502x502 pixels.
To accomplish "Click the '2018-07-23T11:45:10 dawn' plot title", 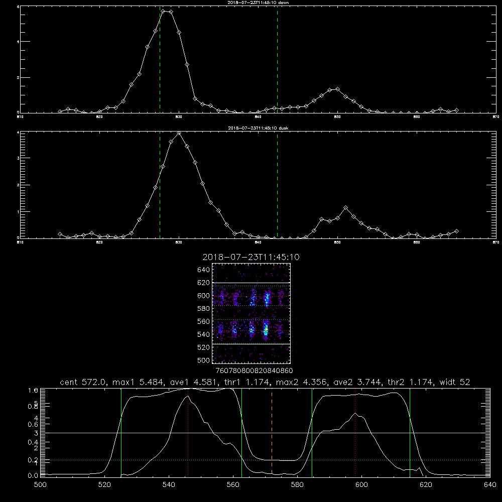I will [x=258, y=2].
